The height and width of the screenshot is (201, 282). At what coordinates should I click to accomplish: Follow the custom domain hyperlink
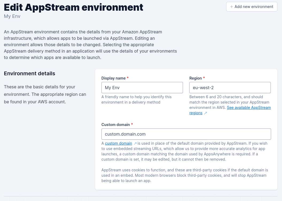coord(118,143)
